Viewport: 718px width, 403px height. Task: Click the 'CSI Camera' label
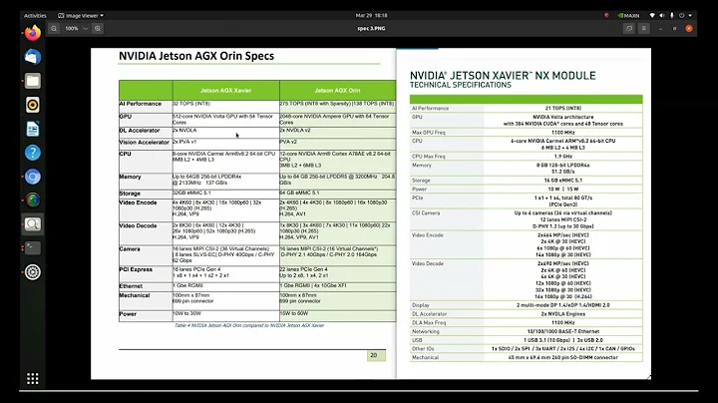(426, 213)
